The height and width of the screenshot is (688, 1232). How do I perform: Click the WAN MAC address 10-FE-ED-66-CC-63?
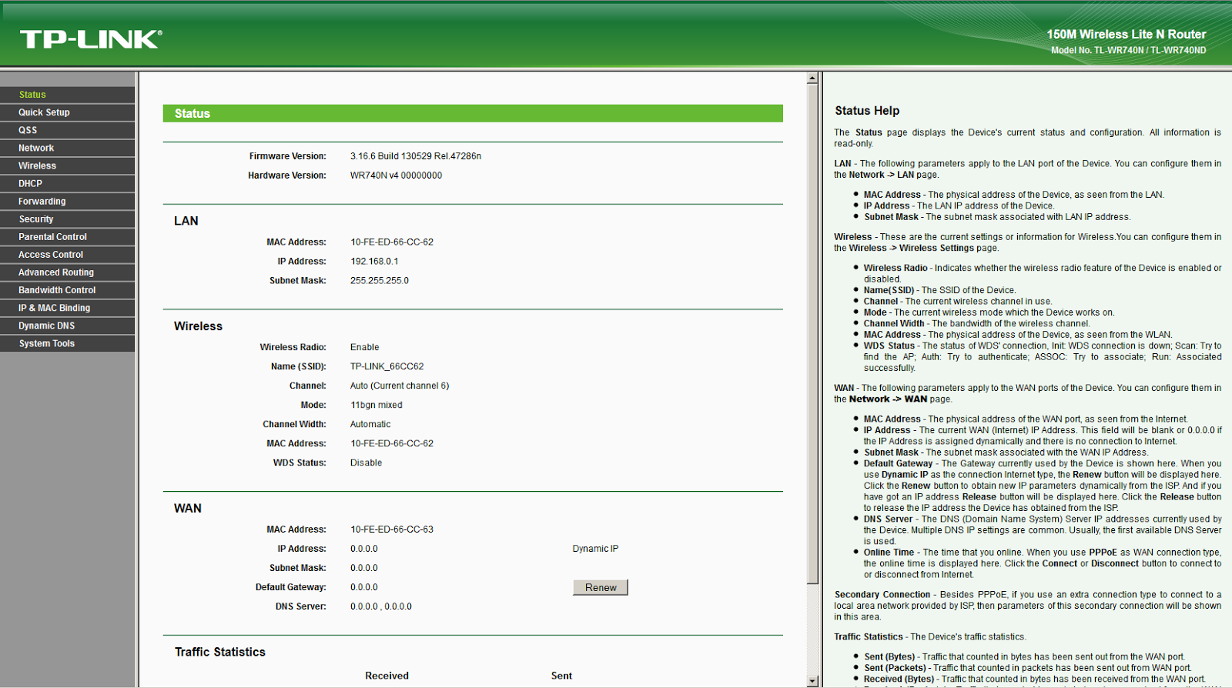(392, 529)
